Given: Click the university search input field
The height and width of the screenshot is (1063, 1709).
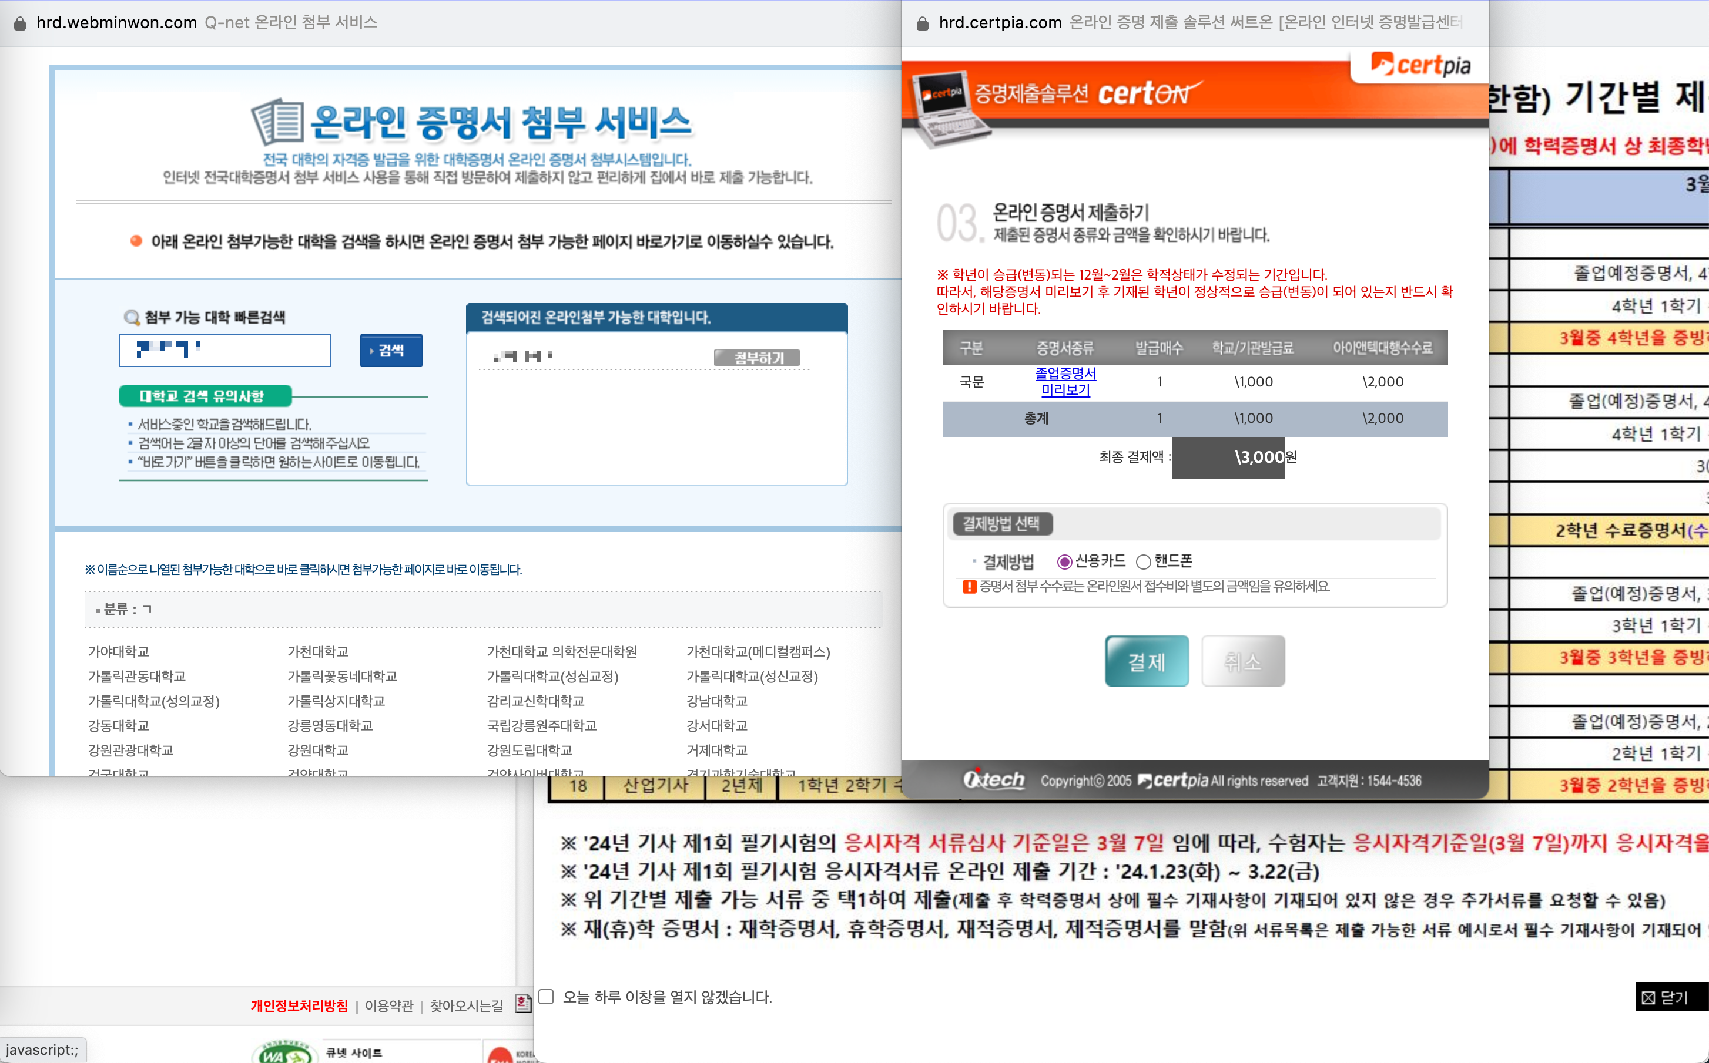Looking at the screenshot, I should 225,350.
